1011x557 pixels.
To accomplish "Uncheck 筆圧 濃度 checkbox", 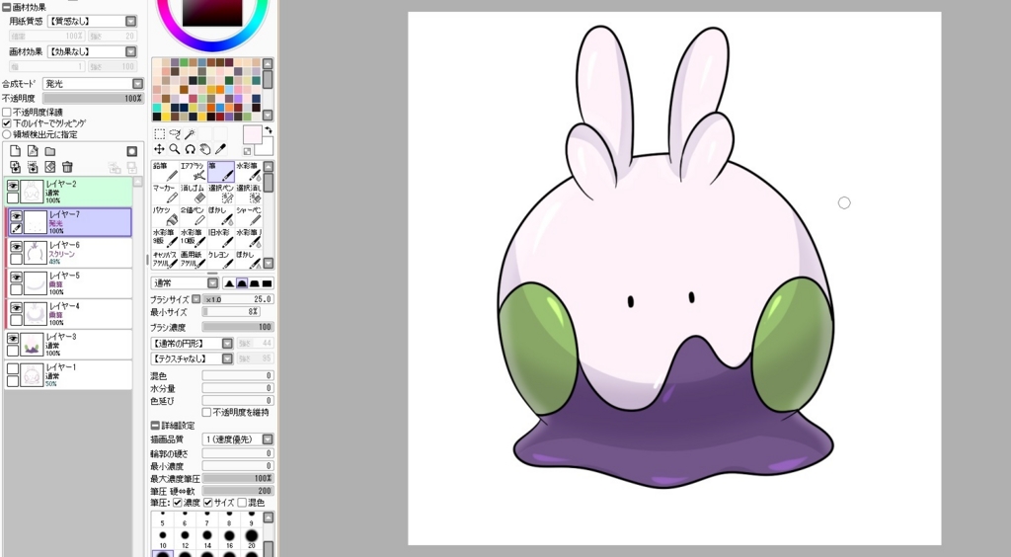I will point(178,503).
